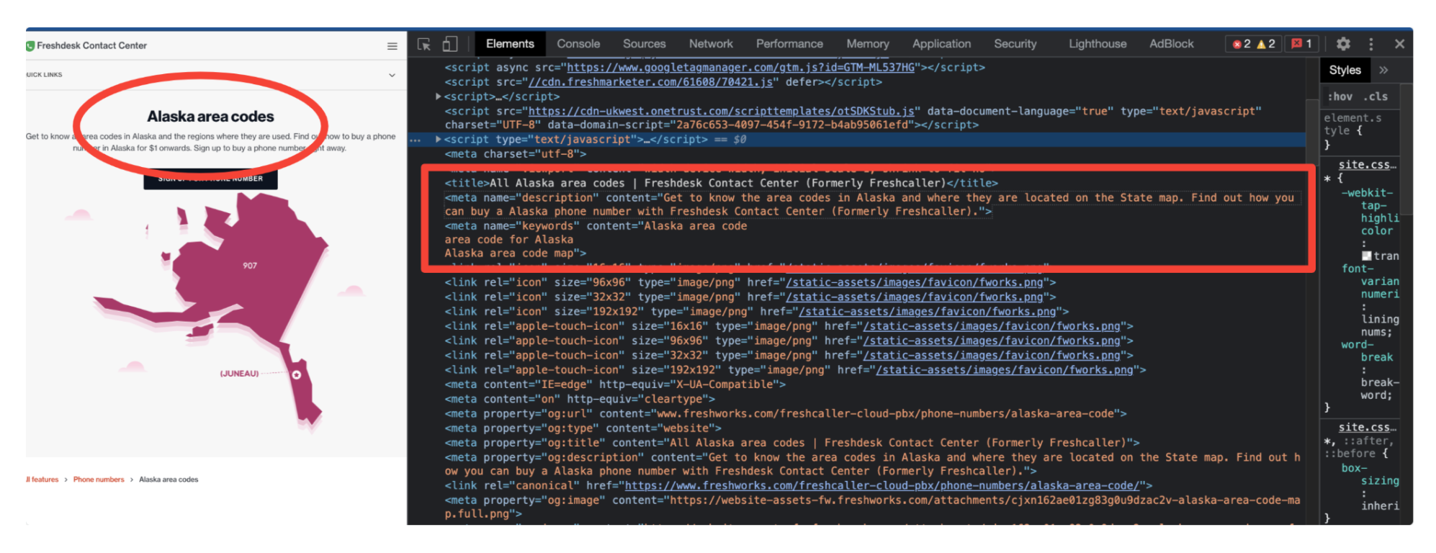View the Security tab
This screenshot has height=553, width=1436.
click(1015, 44)
